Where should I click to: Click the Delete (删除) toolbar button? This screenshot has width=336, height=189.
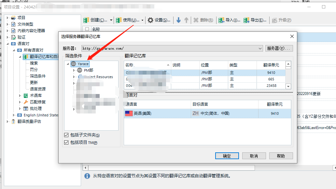[203, 20]
